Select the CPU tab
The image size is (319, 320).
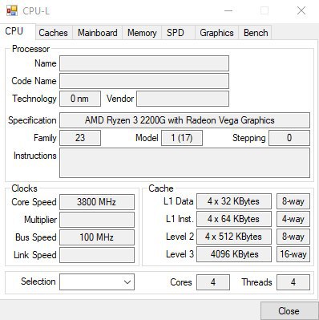18,31
